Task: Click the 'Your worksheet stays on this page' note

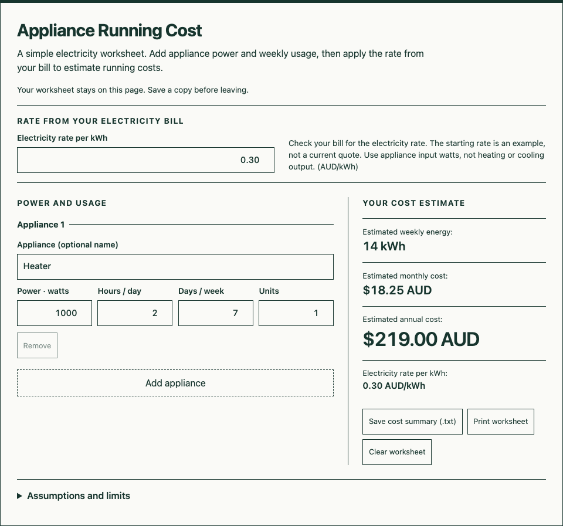Action: click(133, 90)
